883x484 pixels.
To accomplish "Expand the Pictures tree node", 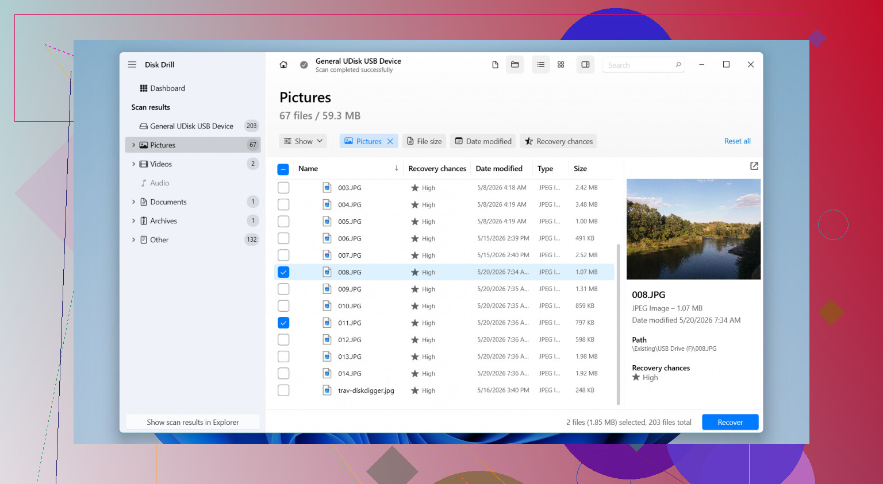I will click(133, 145).
